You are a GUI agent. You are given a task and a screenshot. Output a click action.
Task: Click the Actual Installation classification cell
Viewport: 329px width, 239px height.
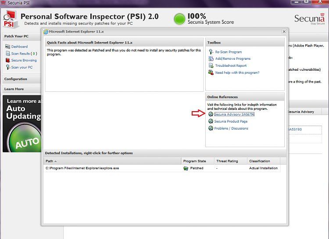(263, 168)
